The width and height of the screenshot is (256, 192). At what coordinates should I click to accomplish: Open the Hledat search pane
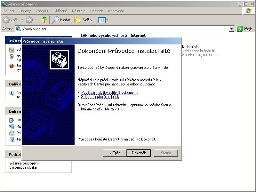61,20
